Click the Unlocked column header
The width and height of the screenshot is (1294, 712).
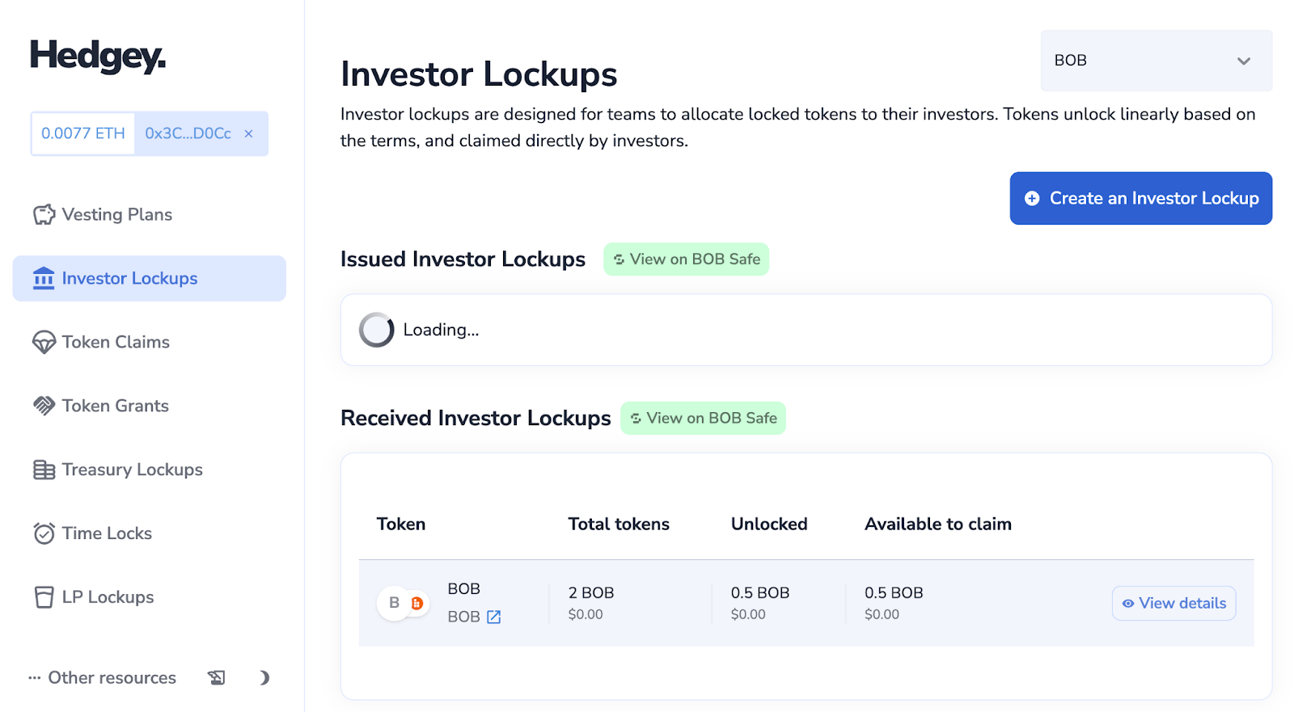point(769,524)
